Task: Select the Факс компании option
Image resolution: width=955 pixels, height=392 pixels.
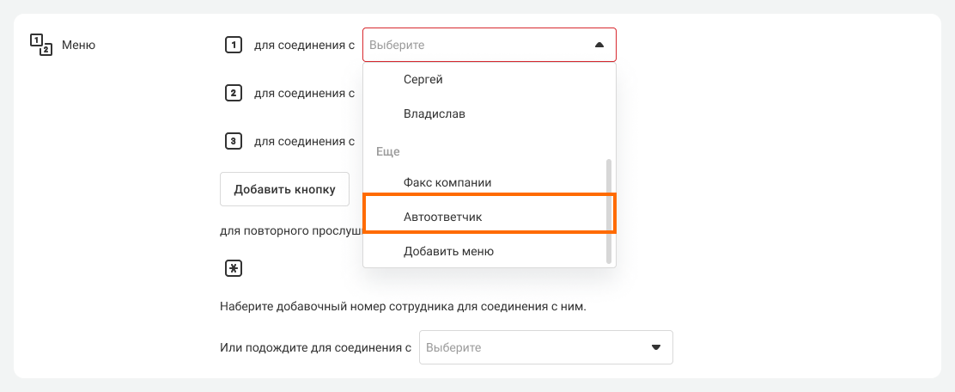Action: 447,182
